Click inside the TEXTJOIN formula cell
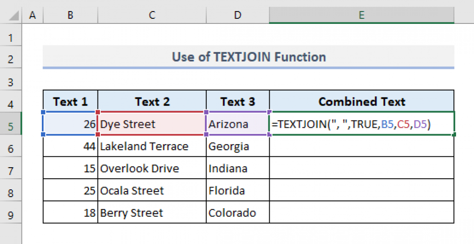Viewport: 474px width, 244px height. click(362, 124)
